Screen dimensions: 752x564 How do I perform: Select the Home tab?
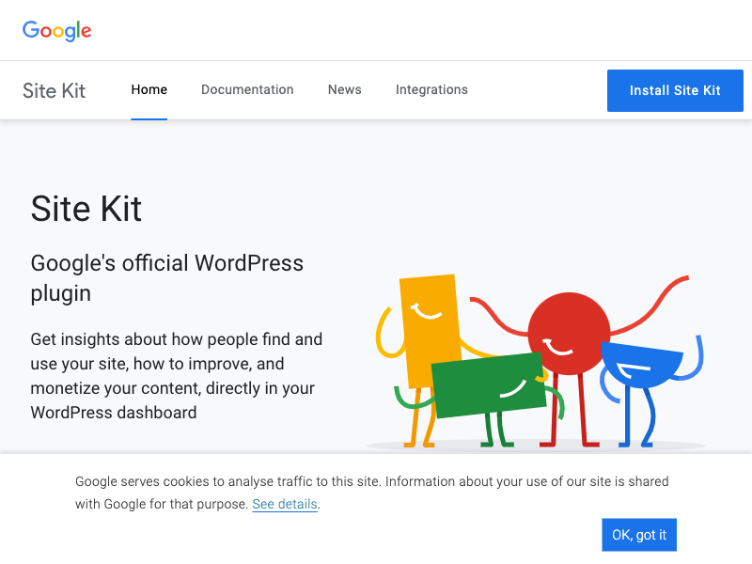tap(149, 89)
